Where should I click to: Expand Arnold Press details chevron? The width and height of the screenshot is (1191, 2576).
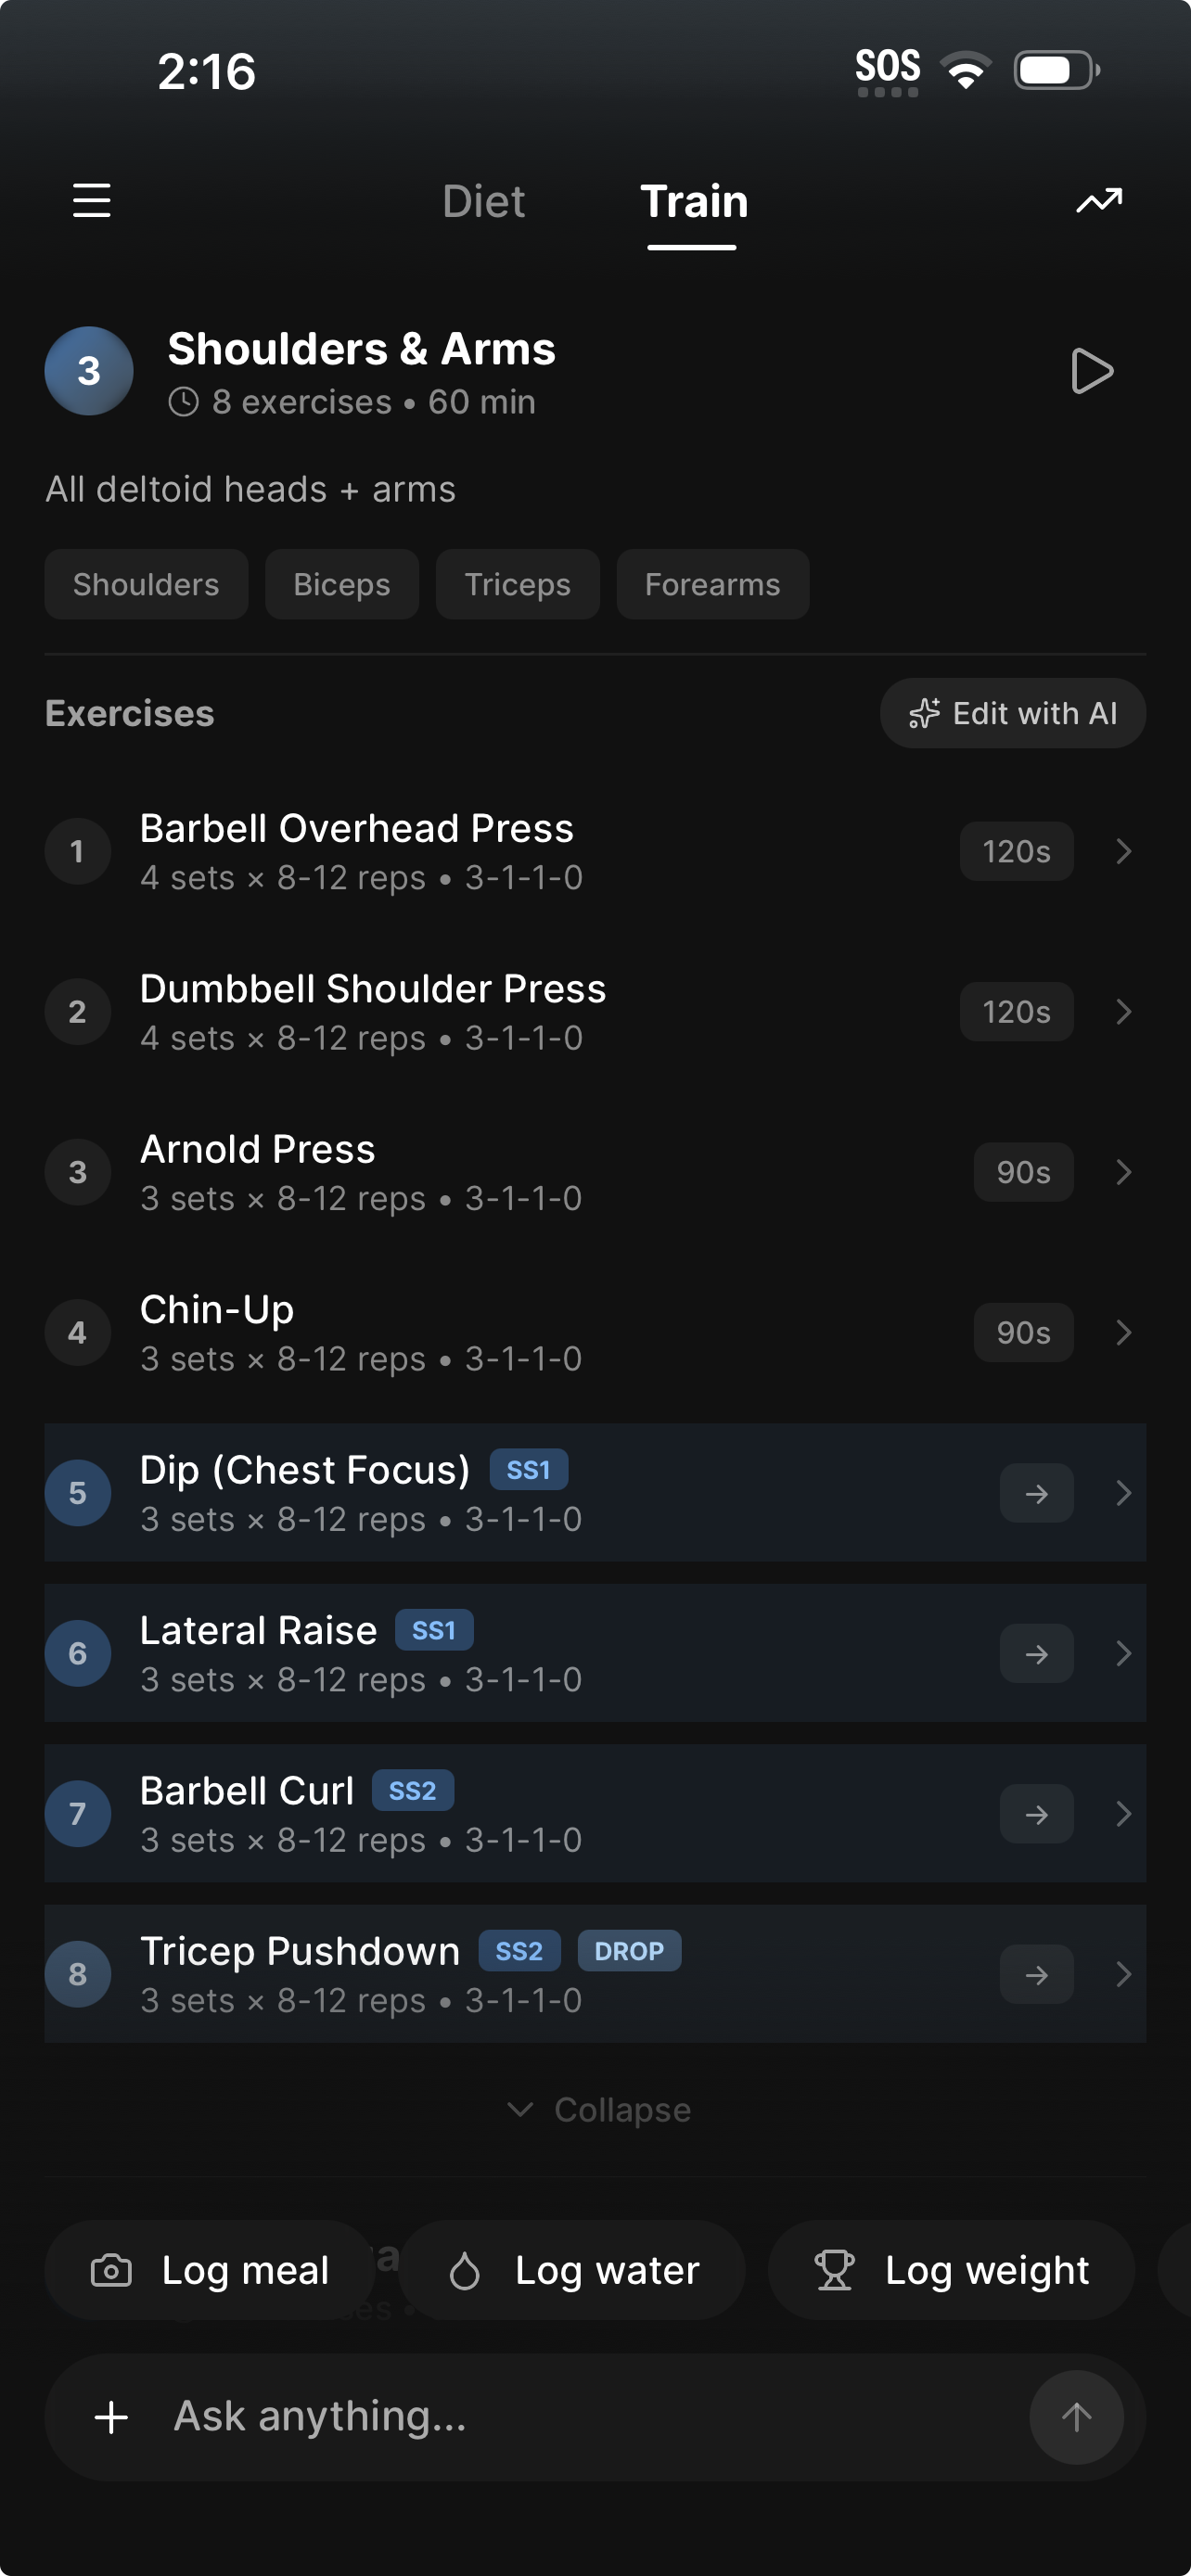(1123, 1172)
